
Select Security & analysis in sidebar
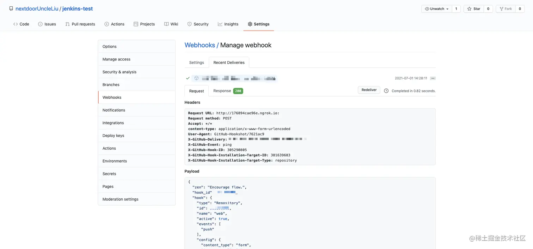(137, 72)
